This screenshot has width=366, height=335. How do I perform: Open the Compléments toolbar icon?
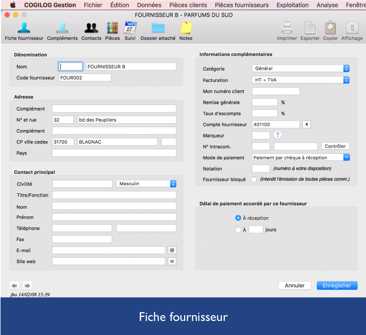62,28
